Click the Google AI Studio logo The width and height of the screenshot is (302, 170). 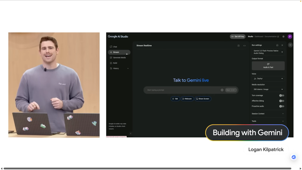click(x=118, y=37)
